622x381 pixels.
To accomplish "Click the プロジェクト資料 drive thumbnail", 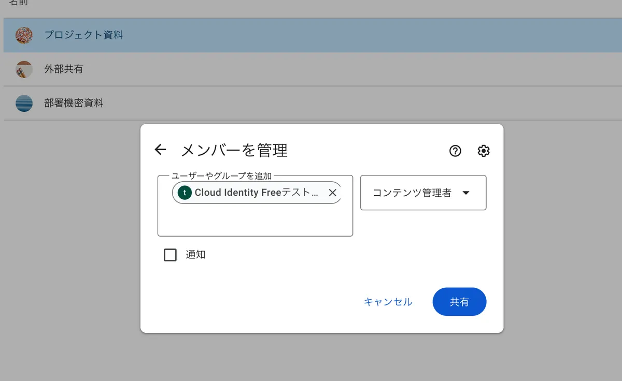I will tap(24, 35).
